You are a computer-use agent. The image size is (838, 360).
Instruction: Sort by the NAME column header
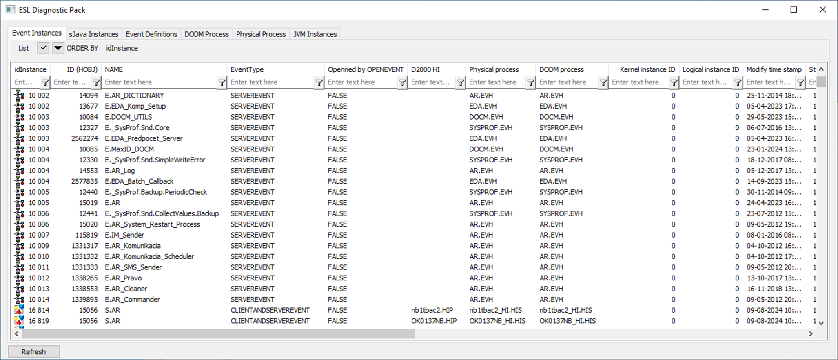164,69
